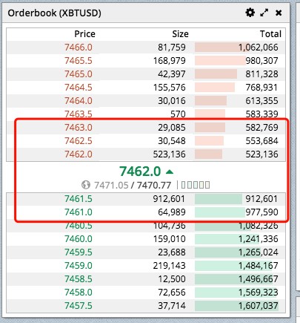Click the size 523,136 at 7462.0
Viewport: 300px width, 323px height.
point(169,154)
